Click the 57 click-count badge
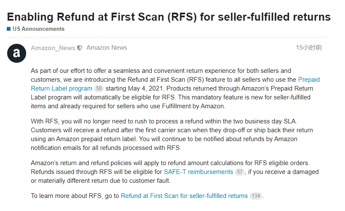 click(x=240, y=172)
